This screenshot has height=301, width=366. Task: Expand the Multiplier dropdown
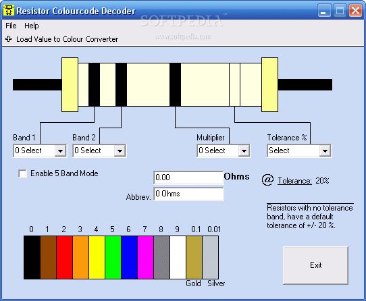tap(244, 150)
